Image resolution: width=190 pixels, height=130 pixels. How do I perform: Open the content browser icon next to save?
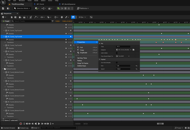click(8, 8)
